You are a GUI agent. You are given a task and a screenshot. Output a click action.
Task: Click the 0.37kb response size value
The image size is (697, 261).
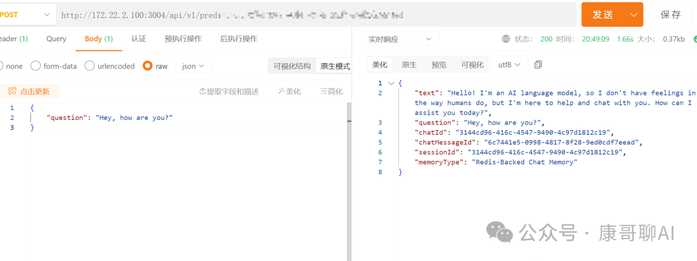674,39
